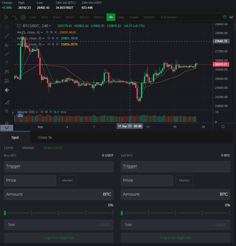The height and width of the screenshot is (246, 236).
Task: Click the Buy BTC percentage slider handle
Action: (5, 213)
